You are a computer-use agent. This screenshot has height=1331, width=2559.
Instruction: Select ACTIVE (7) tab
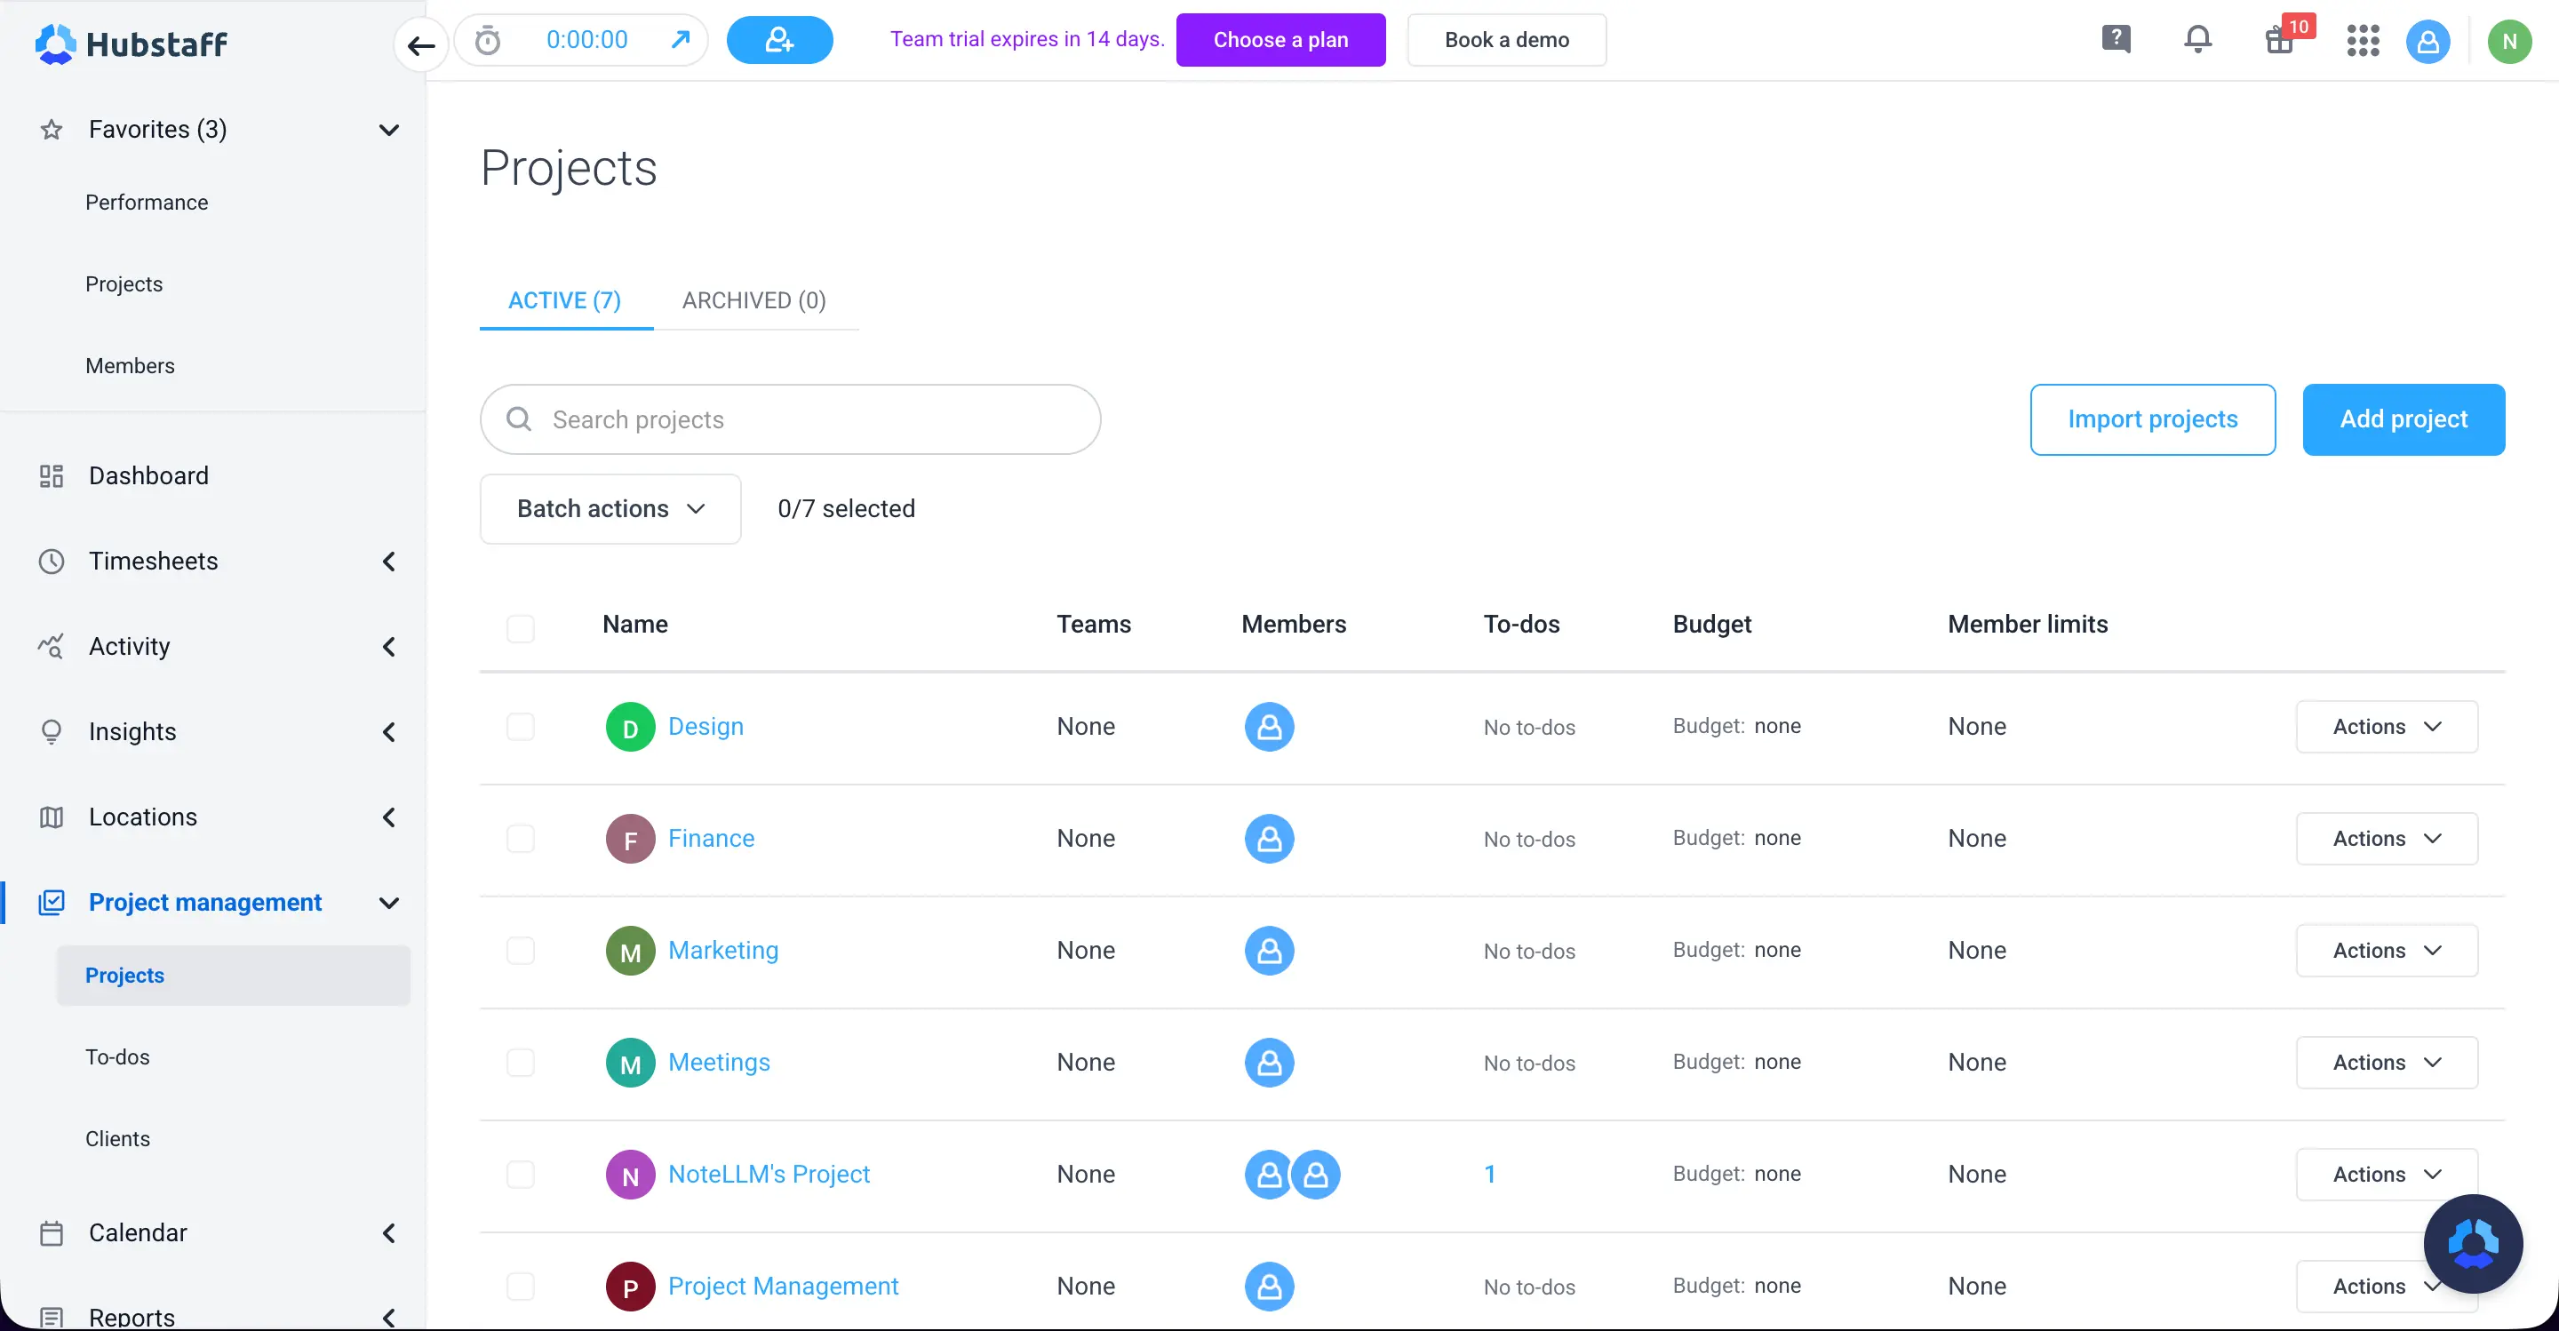click(564, 300)
